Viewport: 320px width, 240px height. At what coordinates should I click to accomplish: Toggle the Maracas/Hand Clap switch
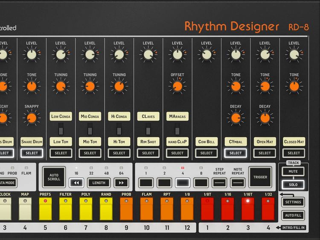point(177,128)
